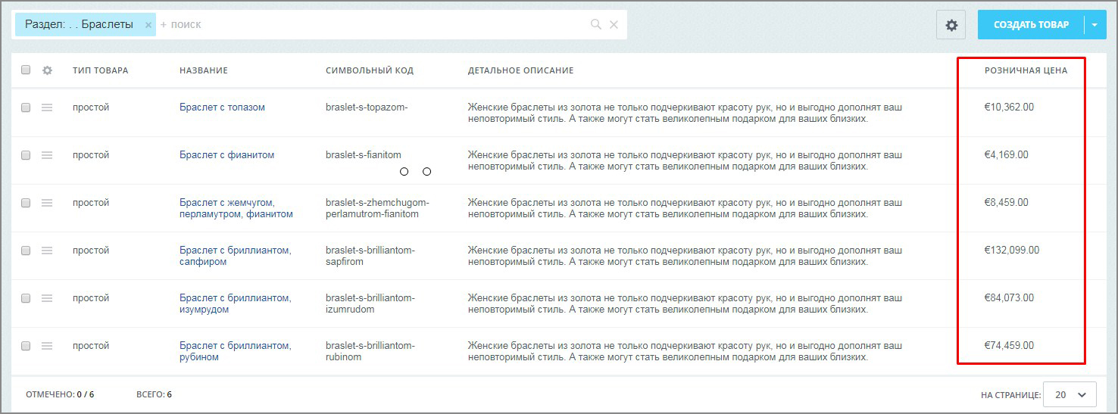Sort by Розничная цена column header
The width and height of the screenshot is (1118, 414).
point(1026,70)
